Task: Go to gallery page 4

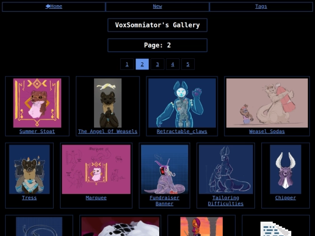Action: click(x=173, y=64)
